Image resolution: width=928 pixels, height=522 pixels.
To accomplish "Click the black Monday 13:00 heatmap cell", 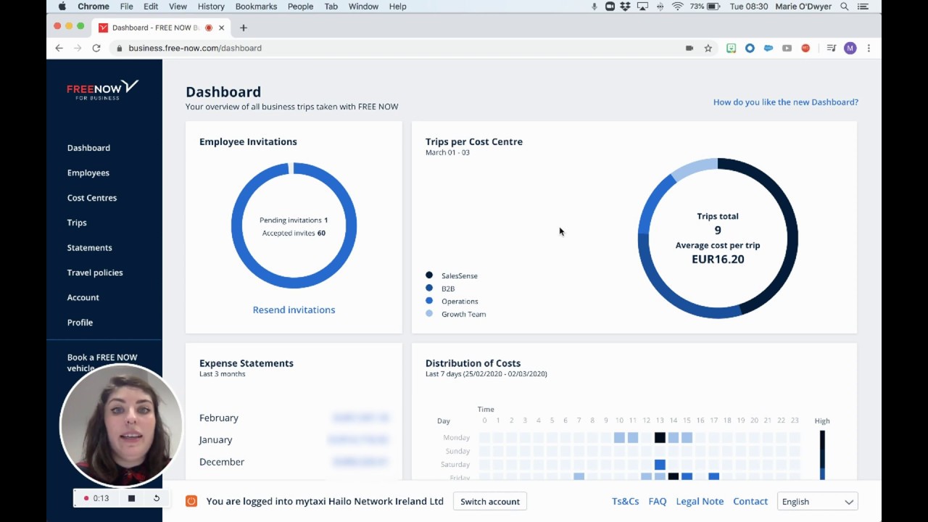I will [660, 437].
